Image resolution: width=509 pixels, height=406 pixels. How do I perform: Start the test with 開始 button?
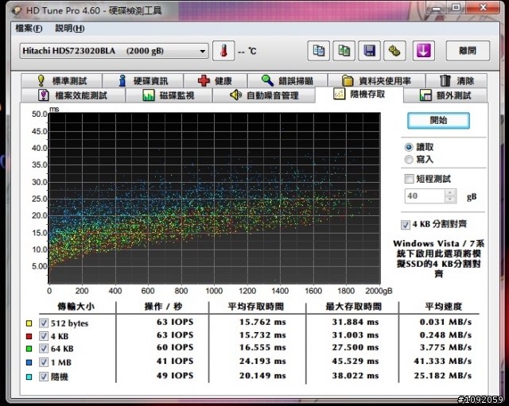click(x=438, y=121)
